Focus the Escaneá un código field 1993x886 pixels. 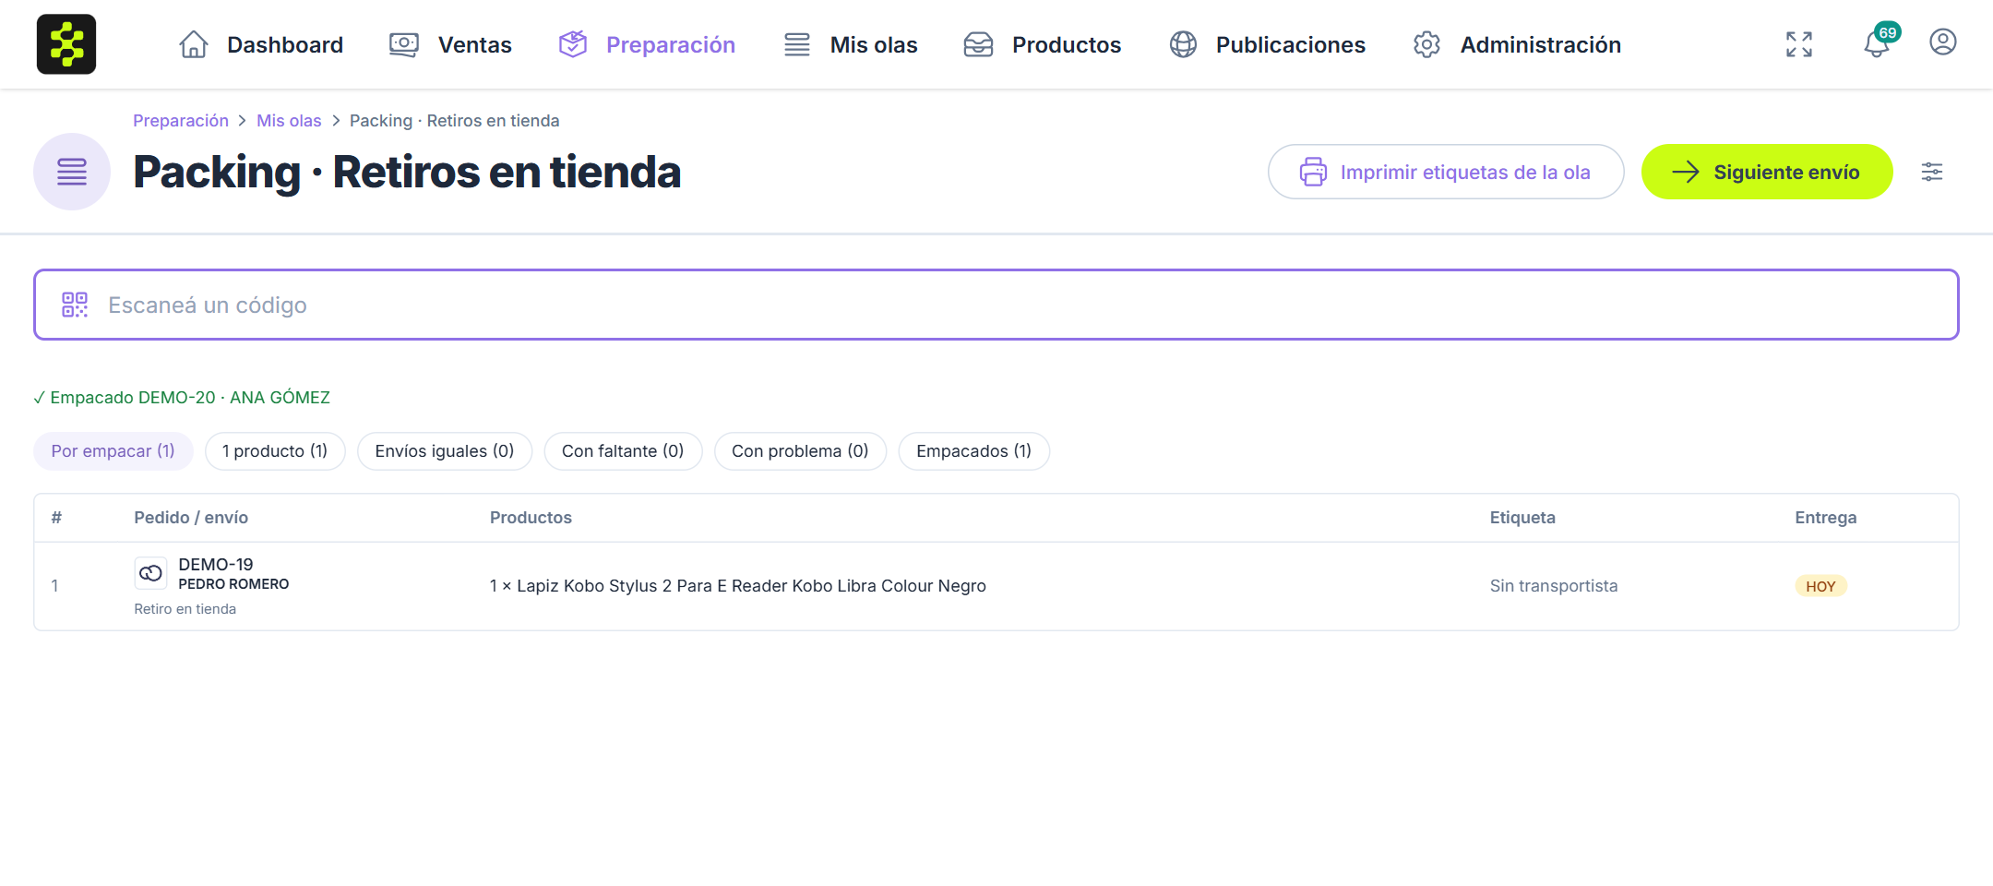tap(996, 305)
